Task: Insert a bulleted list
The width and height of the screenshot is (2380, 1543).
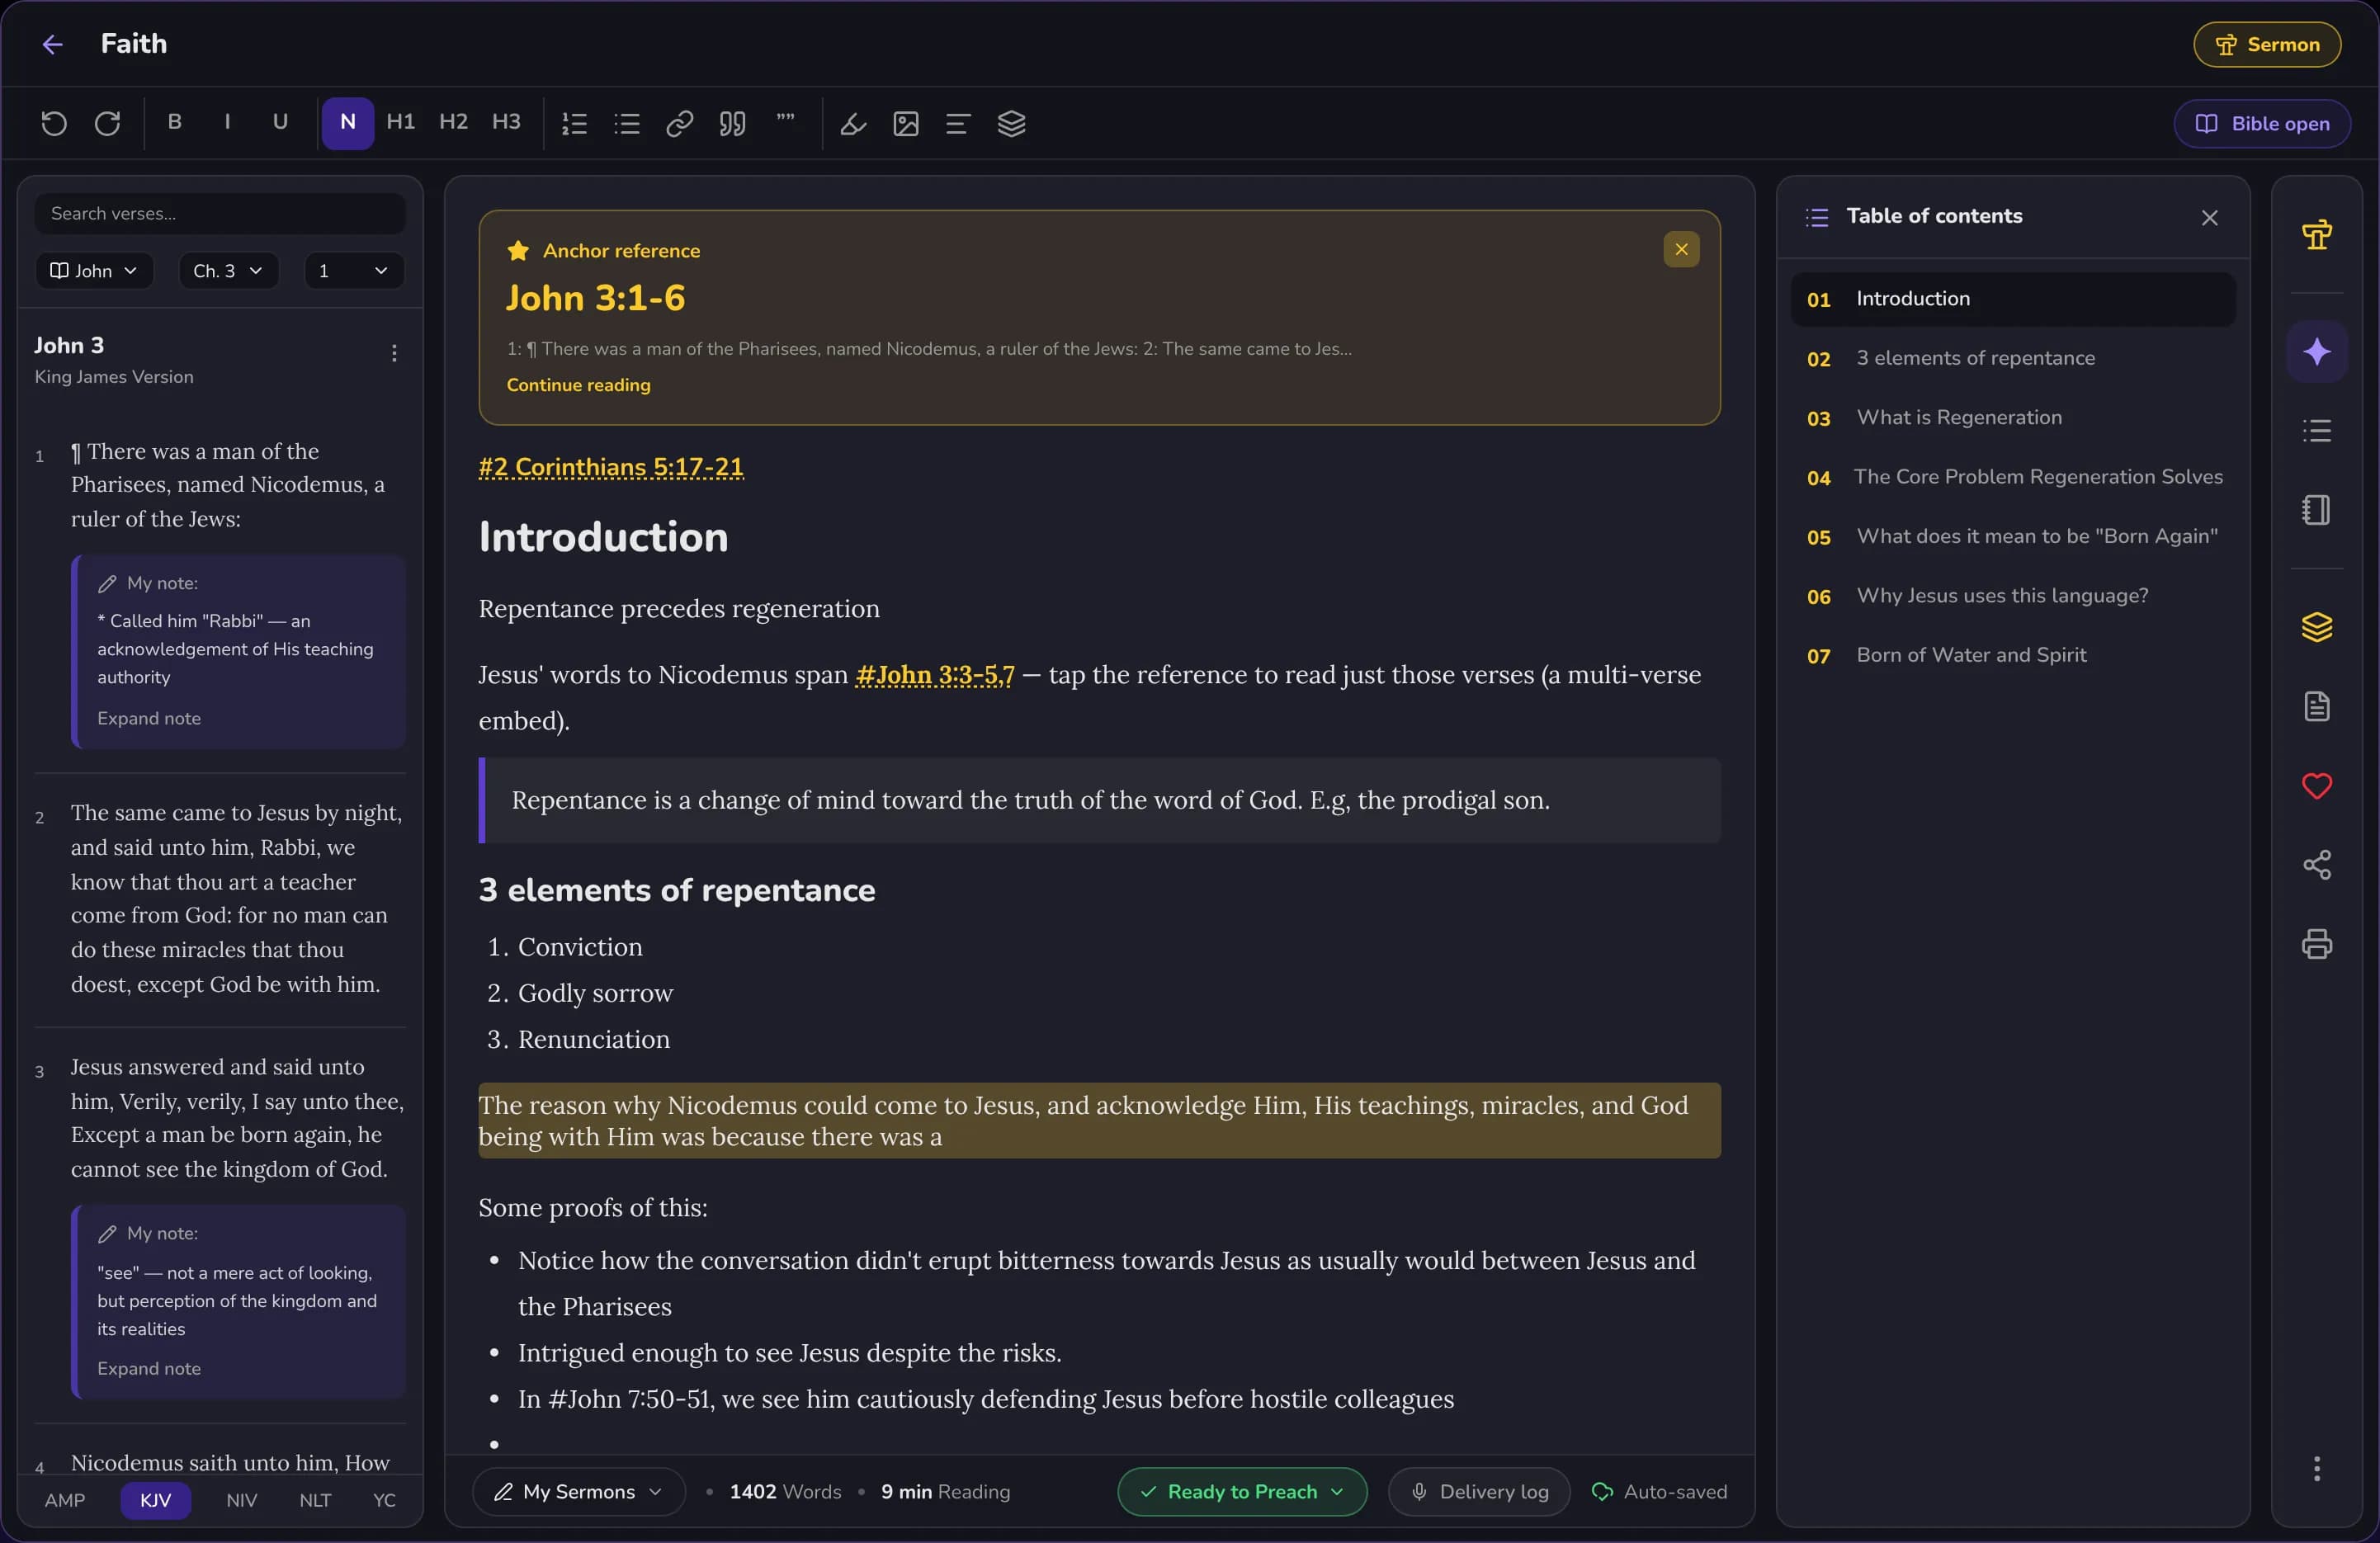Action: pos(627,123)
